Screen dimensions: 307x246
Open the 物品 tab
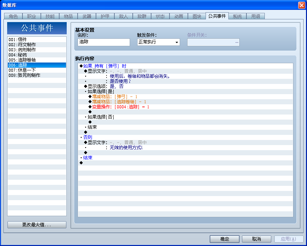point(68,16)
